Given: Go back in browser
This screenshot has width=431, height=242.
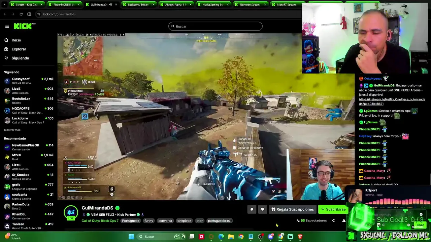Looking at the screenshot, I should coord(5,14).
